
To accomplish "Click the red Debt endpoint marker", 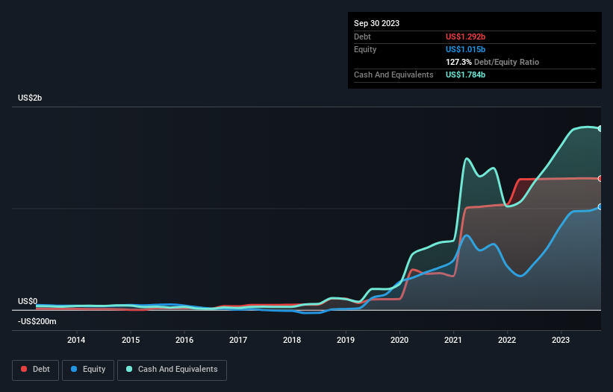I will [600, 179].
